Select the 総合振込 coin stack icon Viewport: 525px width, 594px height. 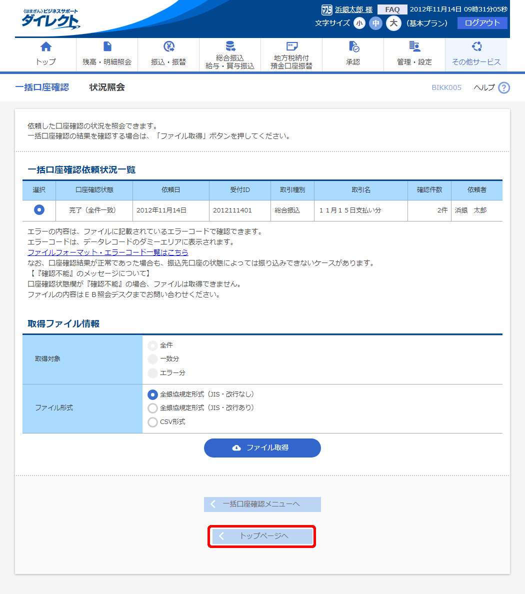[230, 46]
